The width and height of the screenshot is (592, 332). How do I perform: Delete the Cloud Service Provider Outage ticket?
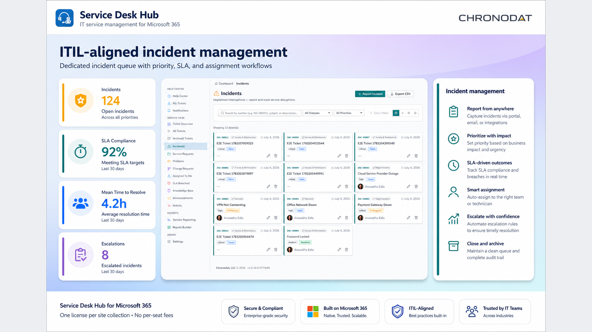pos(416,187)
